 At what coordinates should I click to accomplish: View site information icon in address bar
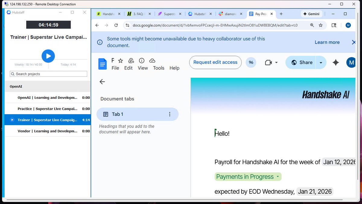pyautogui.click(x=127, y=25)
